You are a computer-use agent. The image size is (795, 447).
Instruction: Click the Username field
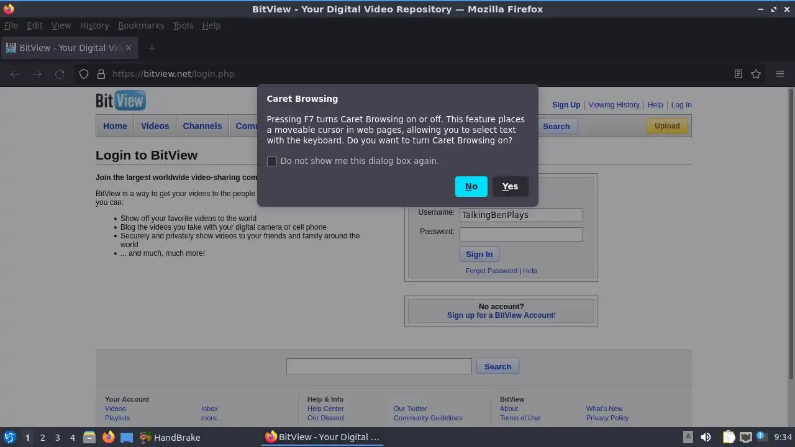(x=521, y=215)
